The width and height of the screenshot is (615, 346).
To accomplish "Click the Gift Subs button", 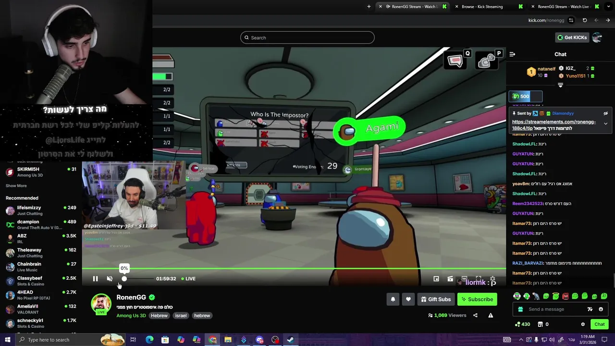I will [x=436, y=299].
